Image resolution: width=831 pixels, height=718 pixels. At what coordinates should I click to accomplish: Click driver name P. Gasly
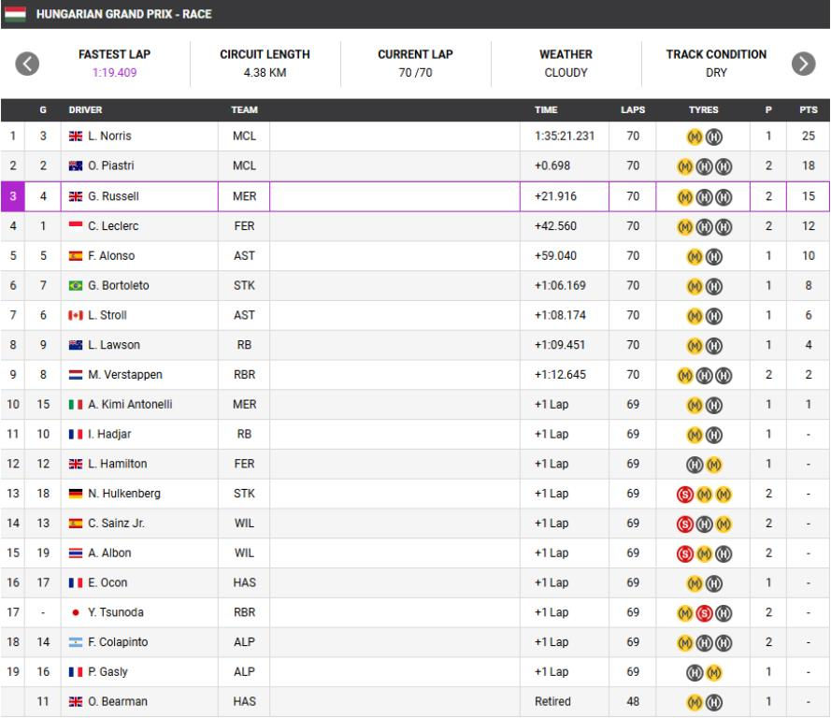[x=107, y=671]
